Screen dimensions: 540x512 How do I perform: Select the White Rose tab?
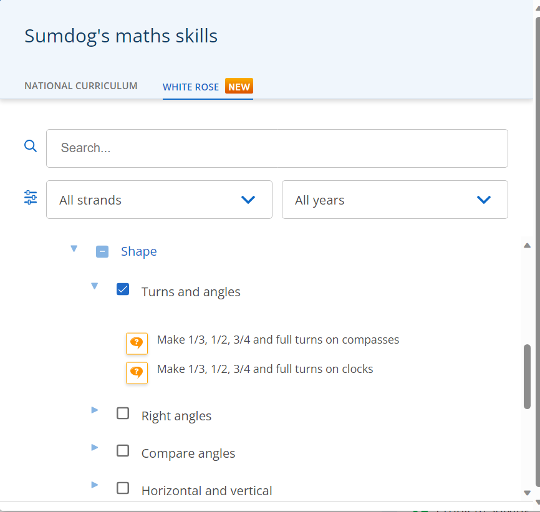[x=191, y=87]
